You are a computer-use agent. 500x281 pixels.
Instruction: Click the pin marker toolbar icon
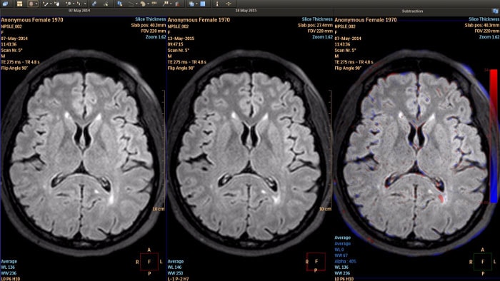point(166,4)
